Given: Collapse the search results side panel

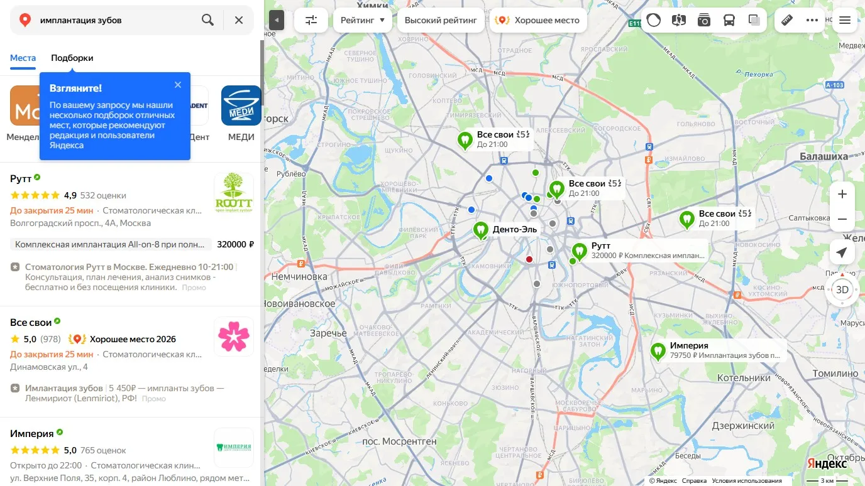Looking at the screenshot, I should click(277, 20).
